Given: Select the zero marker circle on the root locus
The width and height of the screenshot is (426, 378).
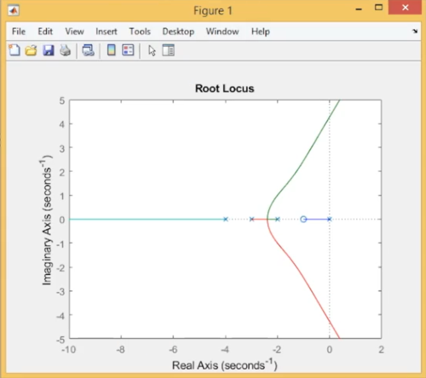Looking at the screenshot, I should (303, 219).
